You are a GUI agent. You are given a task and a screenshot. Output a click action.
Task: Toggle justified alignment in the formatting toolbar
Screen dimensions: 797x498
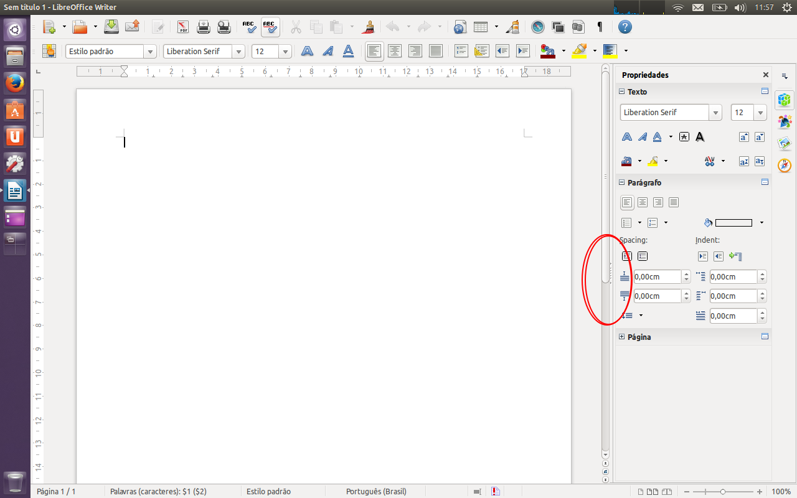435,51
